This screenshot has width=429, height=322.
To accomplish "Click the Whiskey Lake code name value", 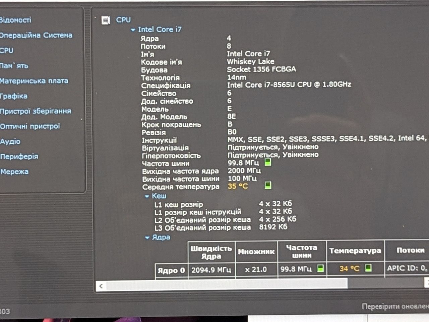I will coord(251,62).
